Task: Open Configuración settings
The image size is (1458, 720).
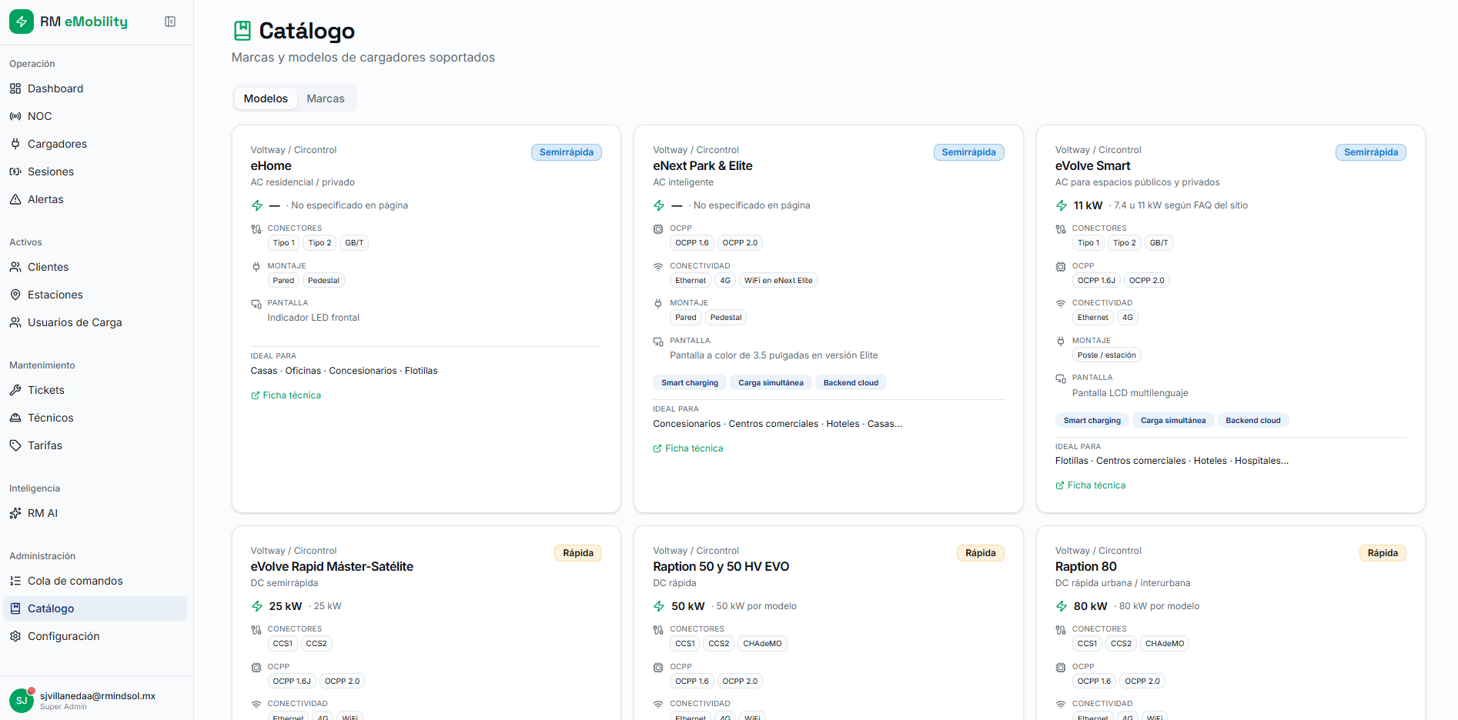Action: [x=95, y=636]
